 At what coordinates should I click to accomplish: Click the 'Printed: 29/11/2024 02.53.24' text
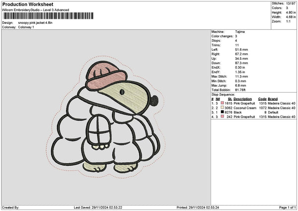[198, 208]
